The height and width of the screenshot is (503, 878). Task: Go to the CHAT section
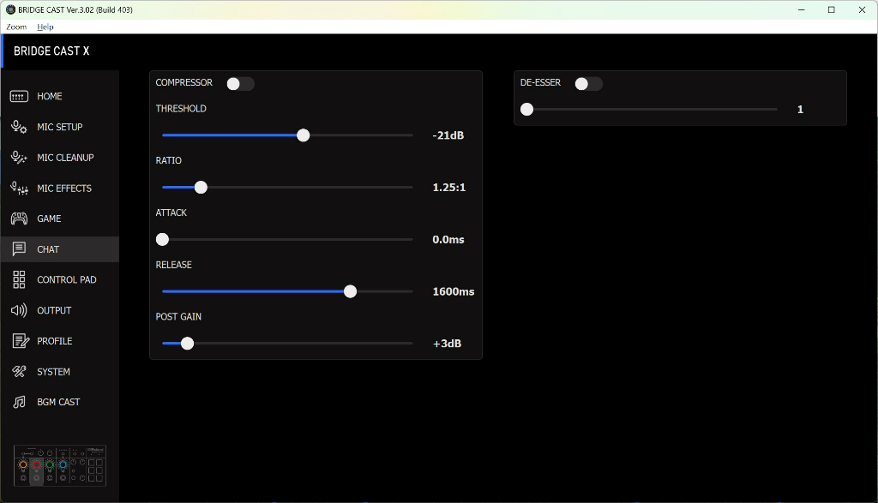[60, 249]
